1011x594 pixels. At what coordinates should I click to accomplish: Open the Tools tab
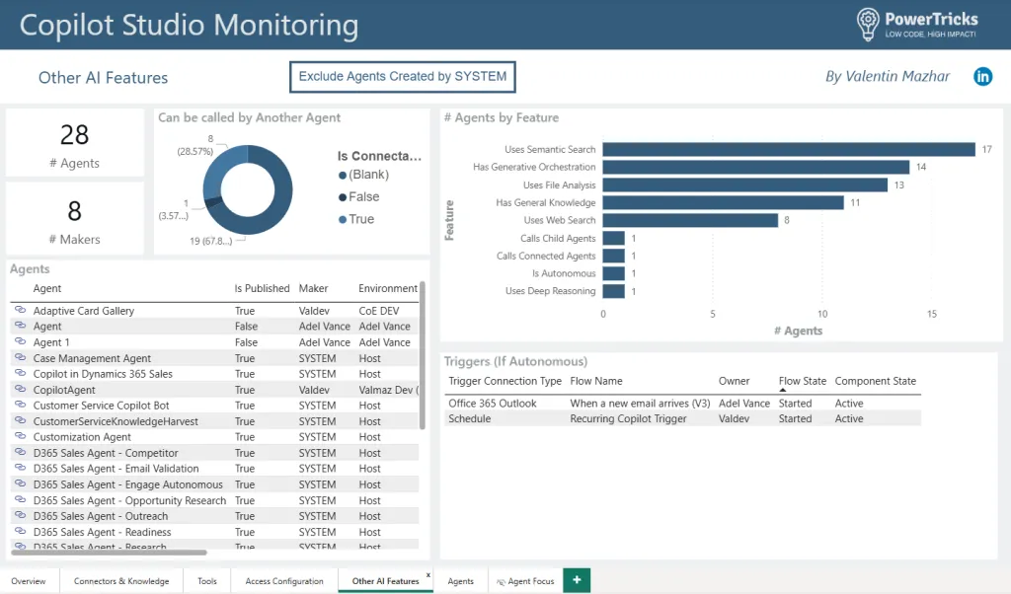207,580
